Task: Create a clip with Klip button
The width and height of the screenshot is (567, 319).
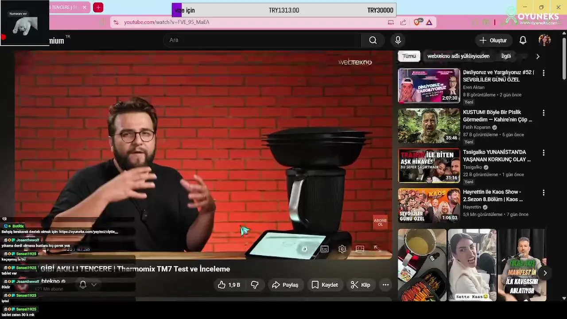Action: point(360,285)
